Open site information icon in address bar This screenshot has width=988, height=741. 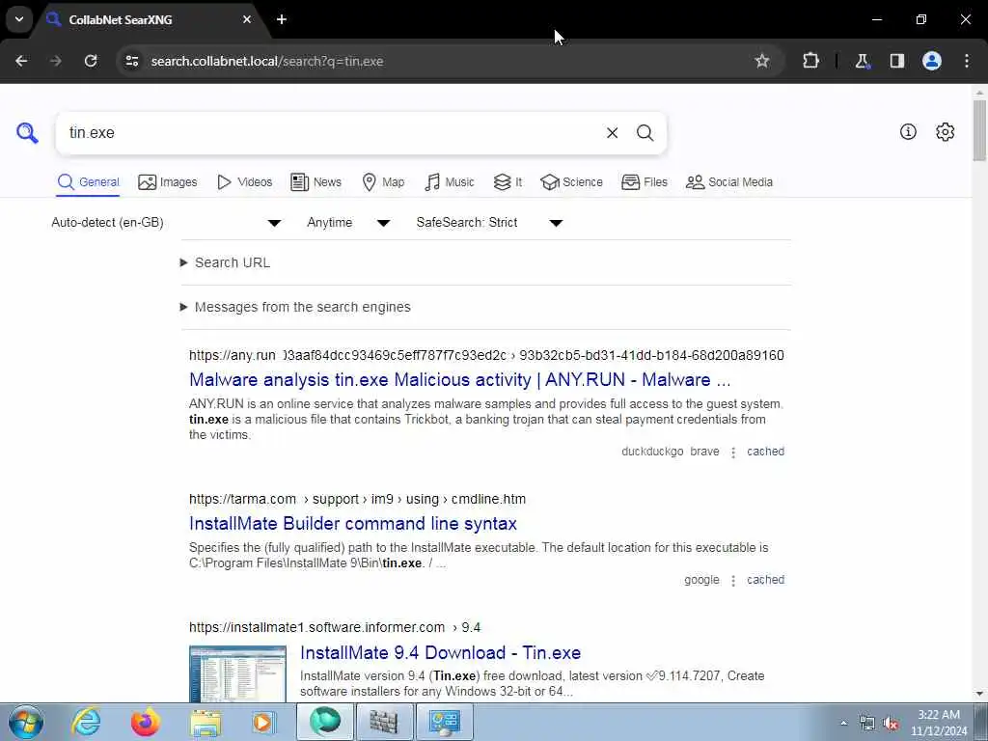tap(132, 61)
